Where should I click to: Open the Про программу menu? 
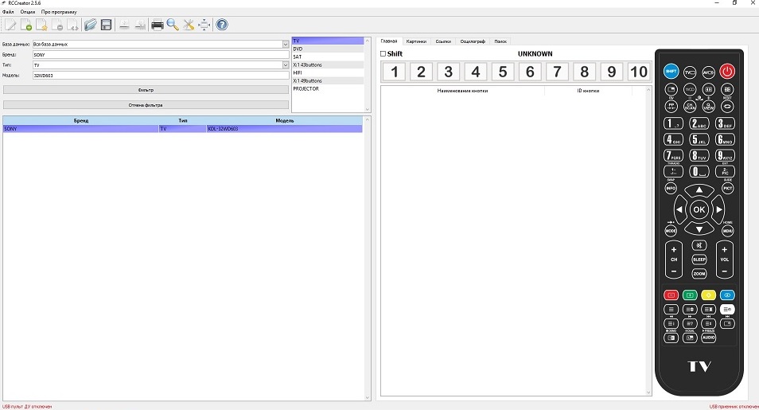pos(59,12)
